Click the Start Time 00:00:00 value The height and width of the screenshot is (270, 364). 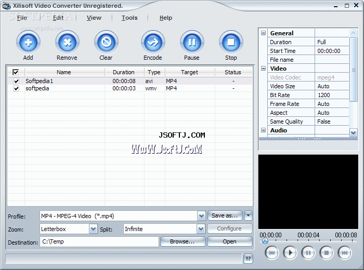pyautogui.click(x=332, y=51)
